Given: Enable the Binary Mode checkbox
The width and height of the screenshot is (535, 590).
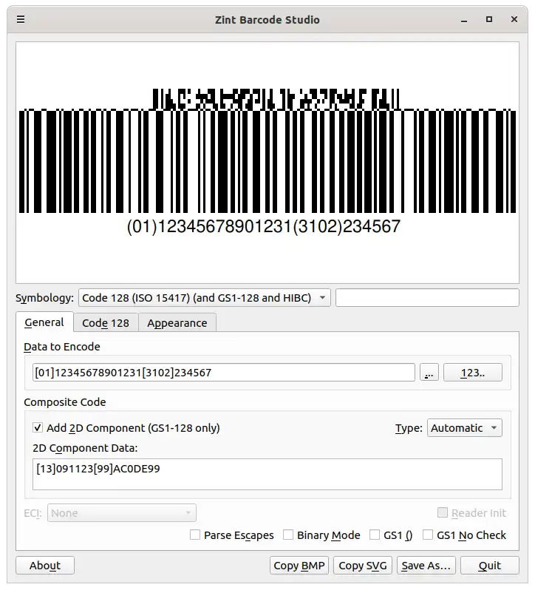Looking at the screenshot, I should pos(288,535).
